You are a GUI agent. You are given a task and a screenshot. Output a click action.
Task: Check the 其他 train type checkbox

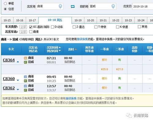tap(139, 27)
